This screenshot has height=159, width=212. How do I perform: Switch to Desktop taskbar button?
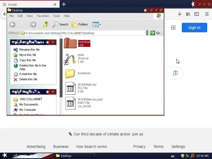point(74,156)
